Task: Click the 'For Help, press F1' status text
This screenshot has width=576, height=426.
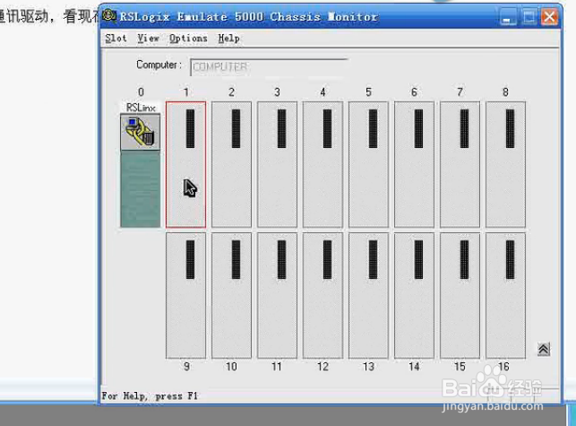Action: 150,396
